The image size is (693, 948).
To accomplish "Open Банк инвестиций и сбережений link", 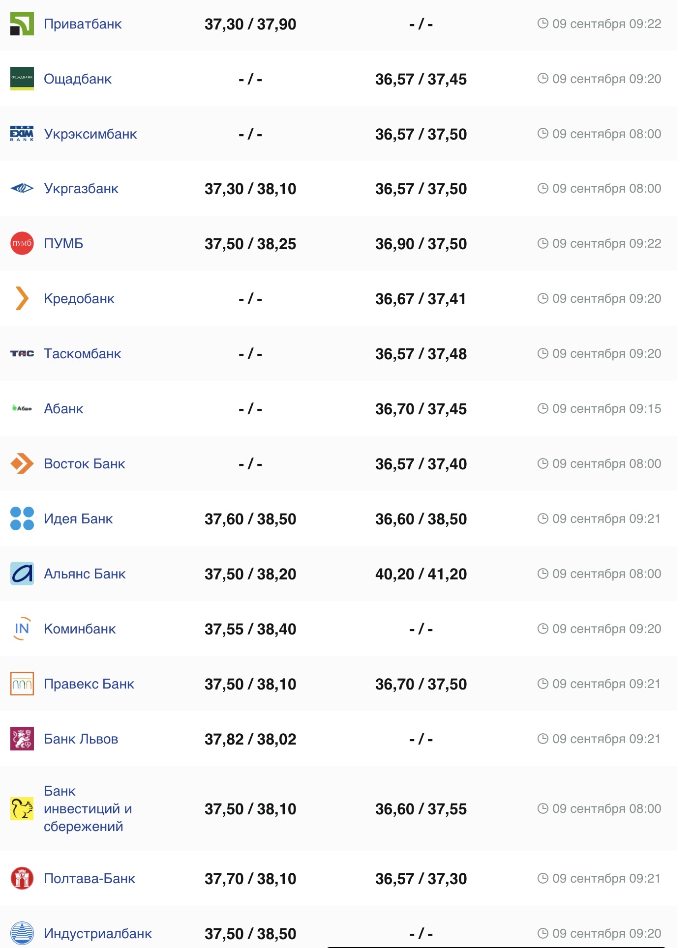I will [88, 808].
